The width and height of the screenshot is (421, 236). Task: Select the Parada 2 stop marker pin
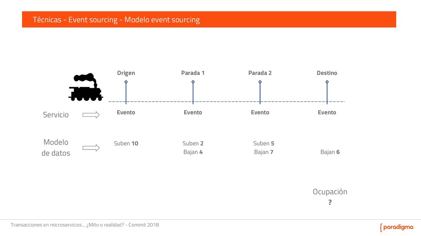click(x=260, y=82)
